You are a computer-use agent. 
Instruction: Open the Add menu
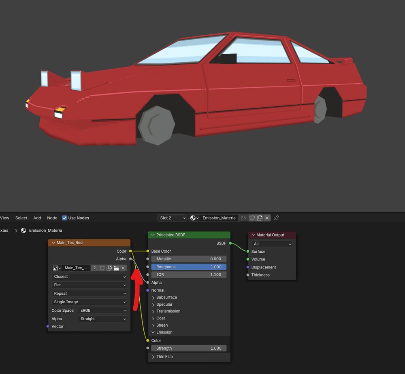click(37, 218)
